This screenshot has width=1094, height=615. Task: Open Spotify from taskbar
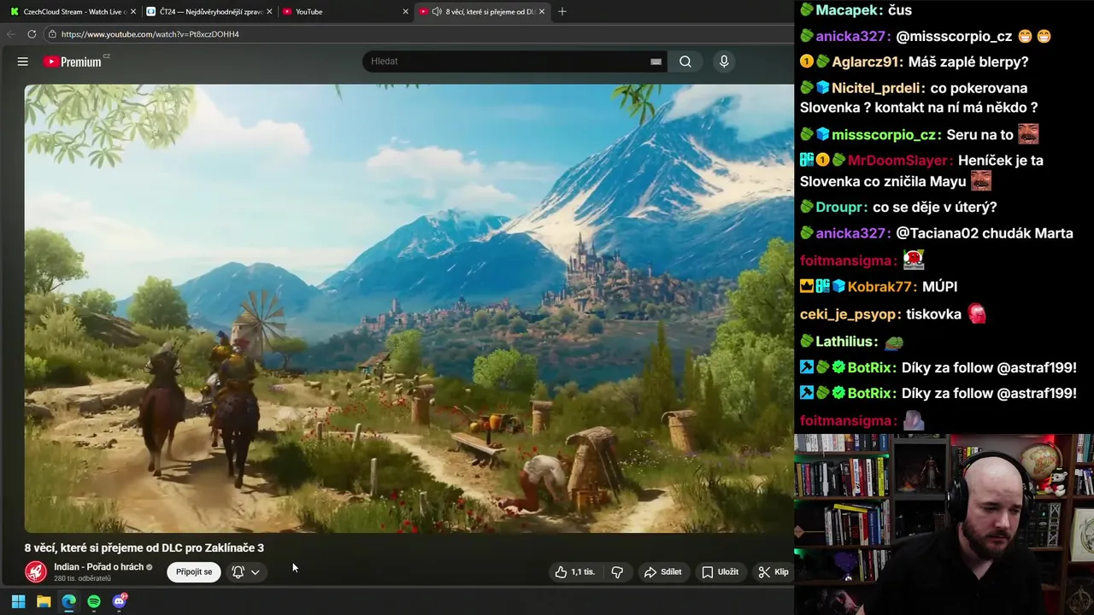(x=94, y=601)
